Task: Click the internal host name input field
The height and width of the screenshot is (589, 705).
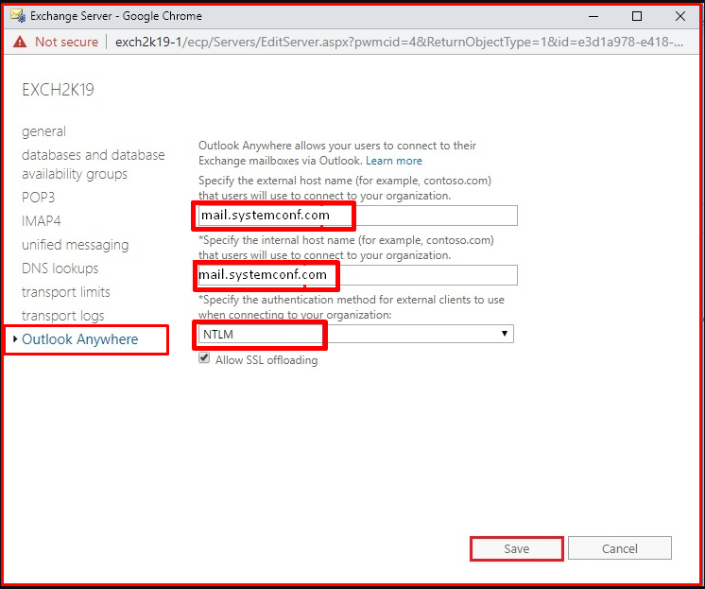Action: 358,275
